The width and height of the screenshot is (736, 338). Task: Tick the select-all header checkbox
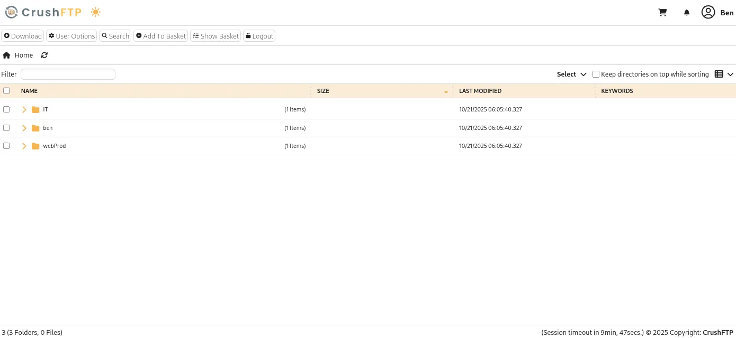click(6, 91)
